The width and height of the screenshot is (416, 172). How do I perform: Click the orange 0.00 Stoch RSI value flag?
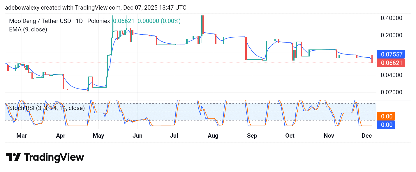386,116
